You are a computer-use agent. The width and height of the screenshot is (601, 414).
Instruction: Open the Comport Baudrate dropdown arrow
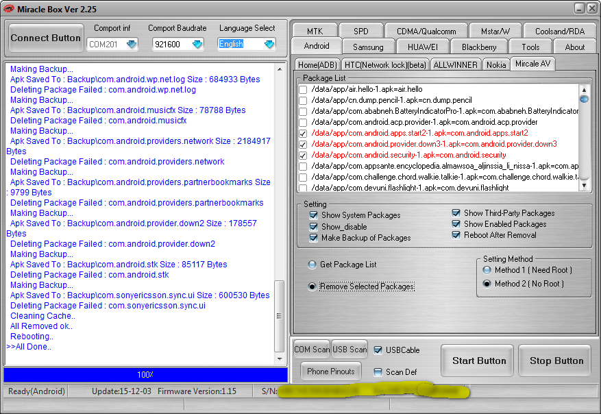(197, 44)
